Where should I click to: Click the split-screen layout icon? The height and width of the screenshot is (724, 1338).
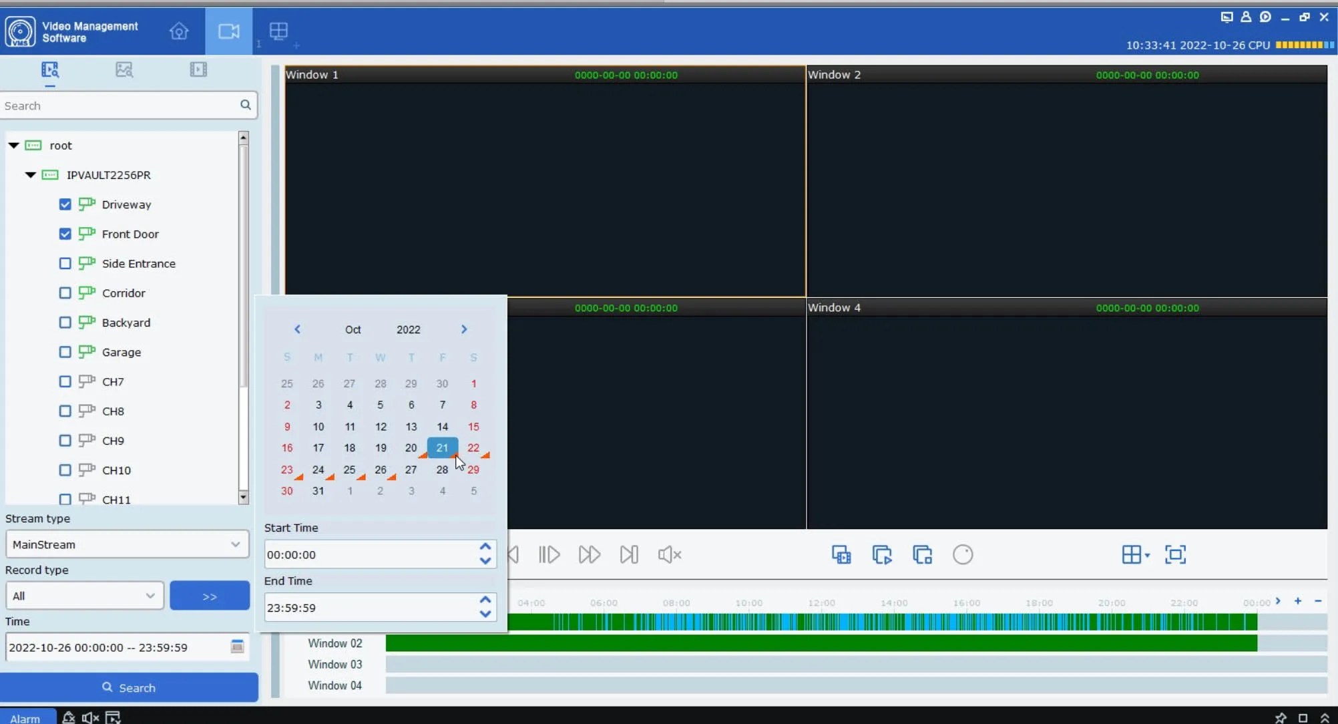1132,554
